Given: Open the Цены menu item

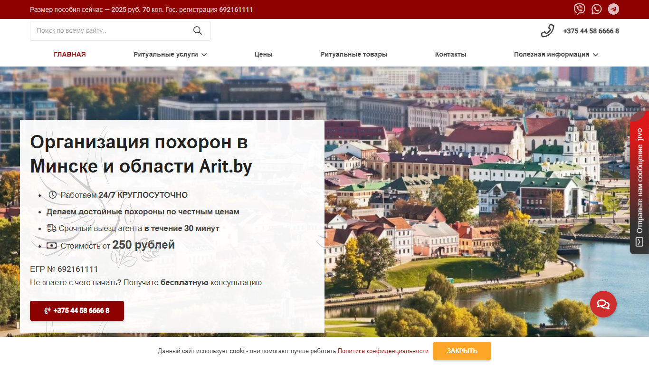Looking at the screenshot, I should pyautogui.click(x=264, y=54).
